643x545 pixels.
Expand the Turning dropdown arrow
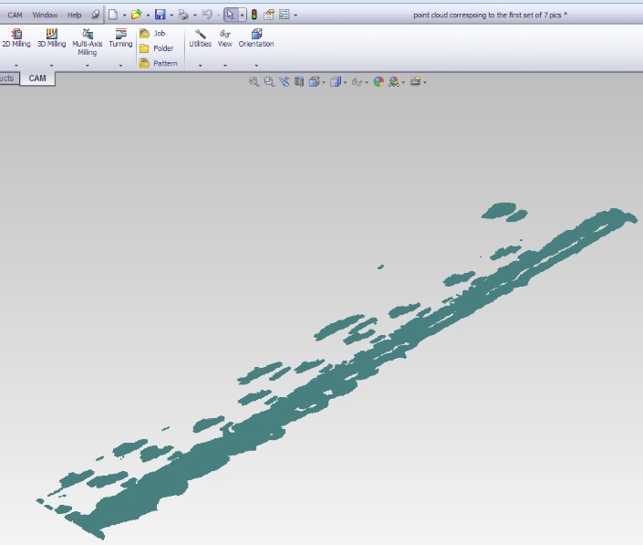tap(120, 65)
